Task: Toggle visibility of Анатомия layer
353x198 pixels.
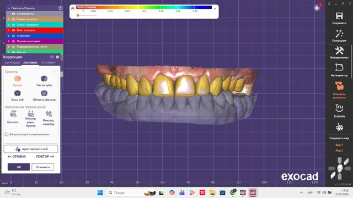Action: pos(13,36)
